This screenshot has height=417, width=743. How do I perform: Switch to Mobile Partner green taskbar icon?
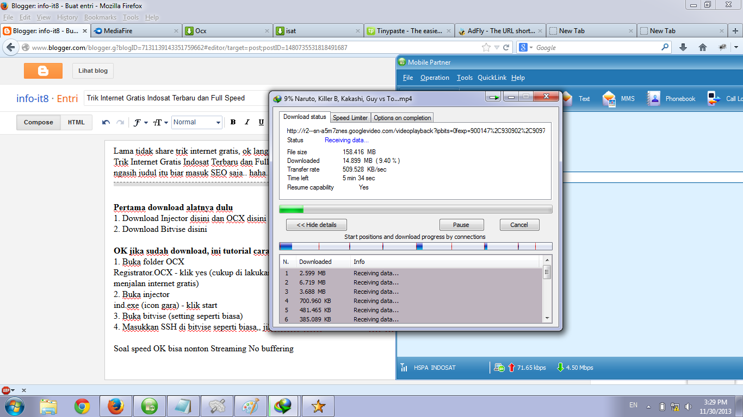[149, 406]
